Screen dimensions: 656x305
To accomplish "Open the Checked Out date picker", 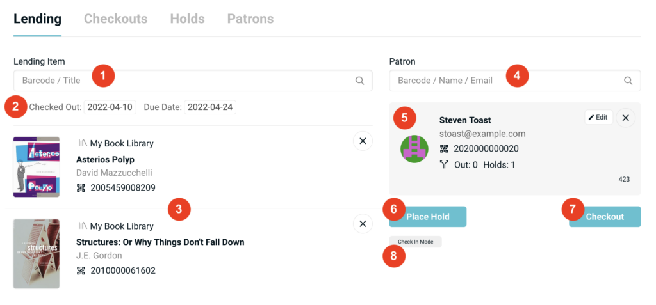I will [110, 107].
